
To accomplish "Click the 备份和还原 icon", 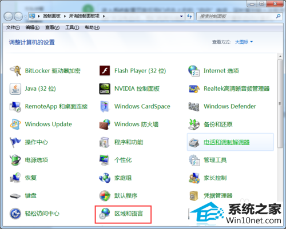I will point(194,124).
